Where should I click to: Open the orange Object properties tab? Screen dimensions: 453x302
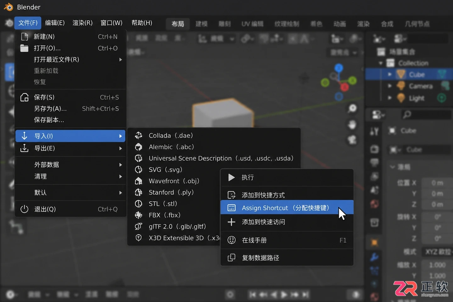click(374, 243)
